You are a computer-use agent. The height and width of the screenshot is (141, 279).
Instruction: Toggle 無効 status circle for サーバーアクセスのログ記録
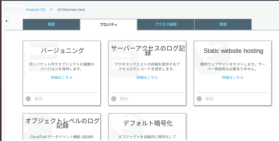click(114, 99)
